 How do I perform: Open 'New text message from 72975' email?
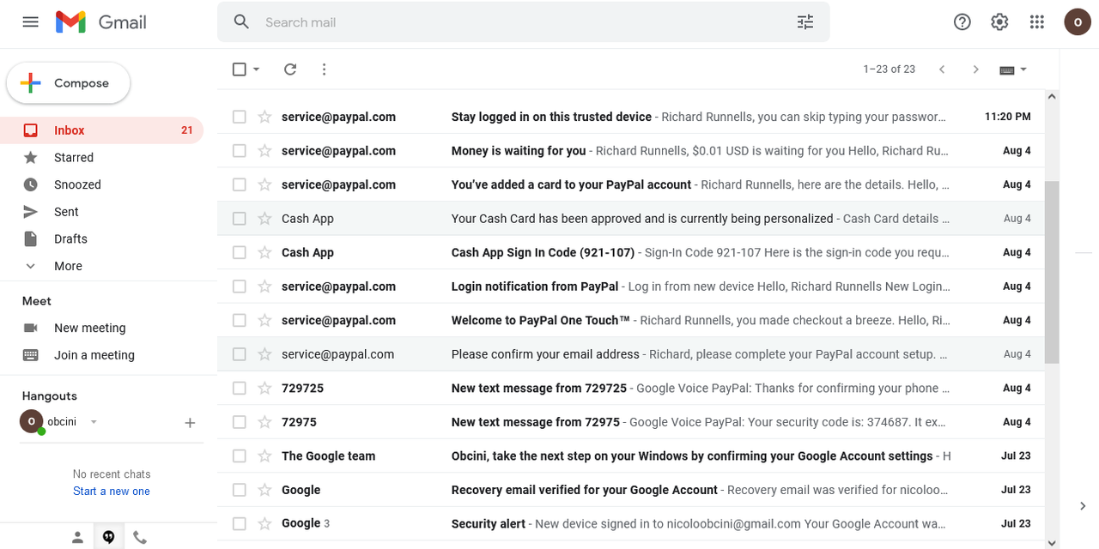[631, 422]
